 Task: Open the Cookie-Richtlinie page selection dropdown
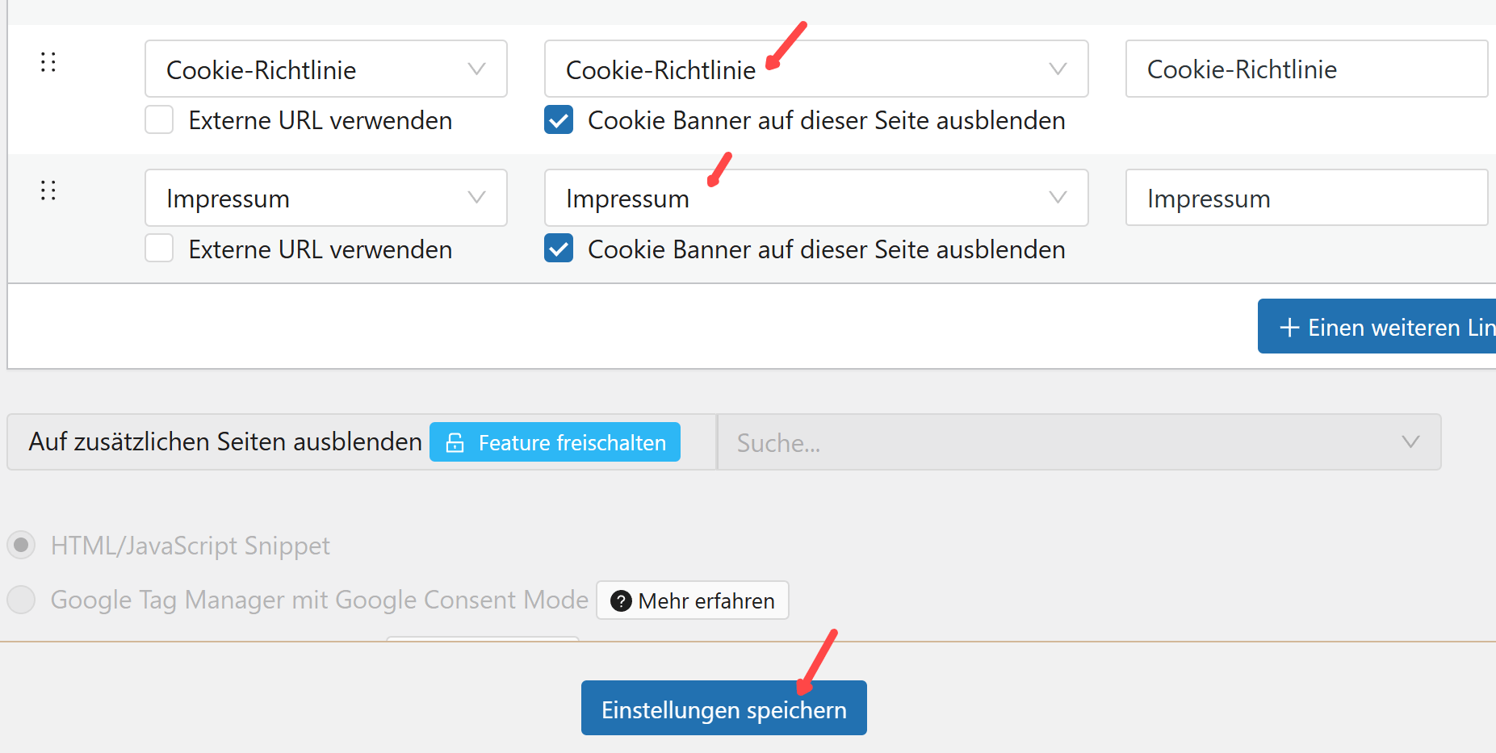(x=815, y=69)
